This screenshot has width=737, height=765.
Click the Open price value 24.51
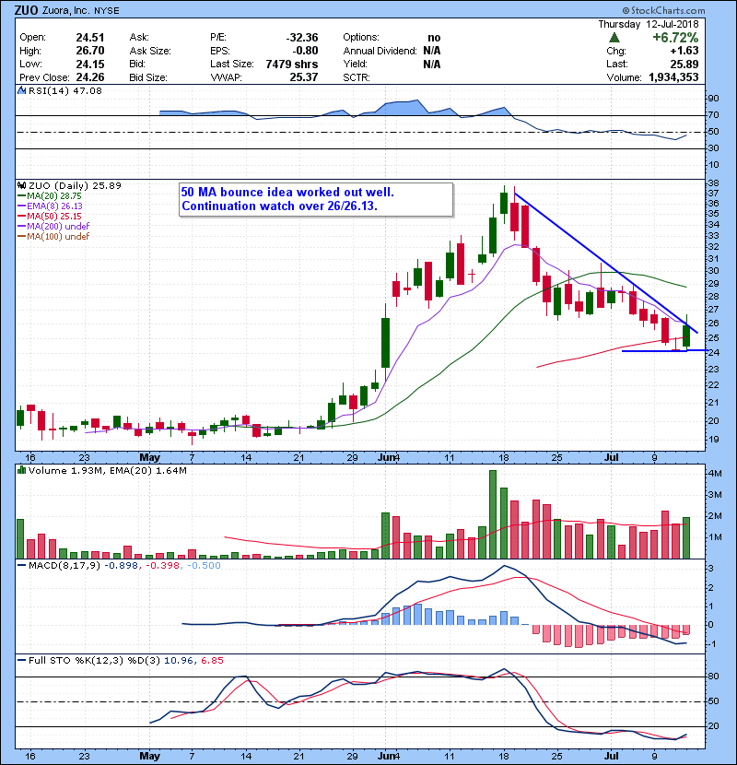tap(90, 38)
